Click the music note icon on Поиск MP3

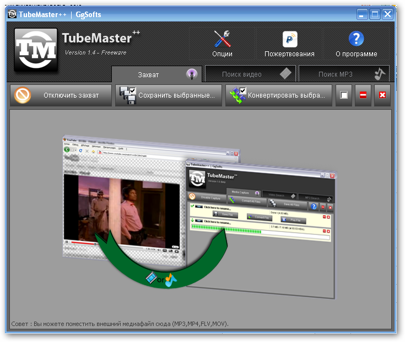click(x=380, y=74)
